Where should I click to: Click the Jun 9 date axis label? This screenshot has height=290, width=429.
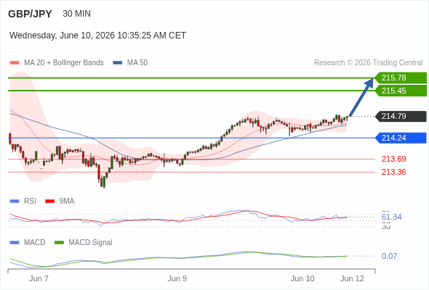coord(177,278)
